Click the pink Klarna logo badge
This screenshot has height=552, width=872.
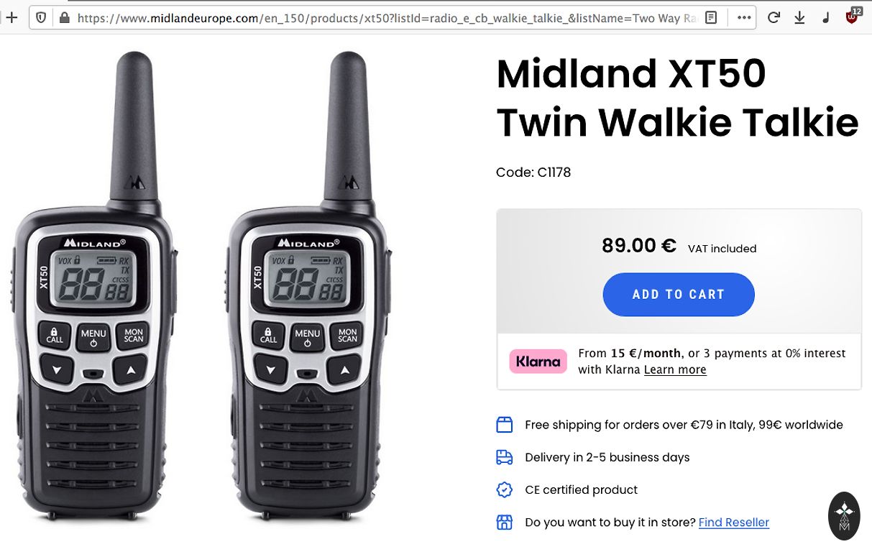pyautogui.click(x=537, y=361)
